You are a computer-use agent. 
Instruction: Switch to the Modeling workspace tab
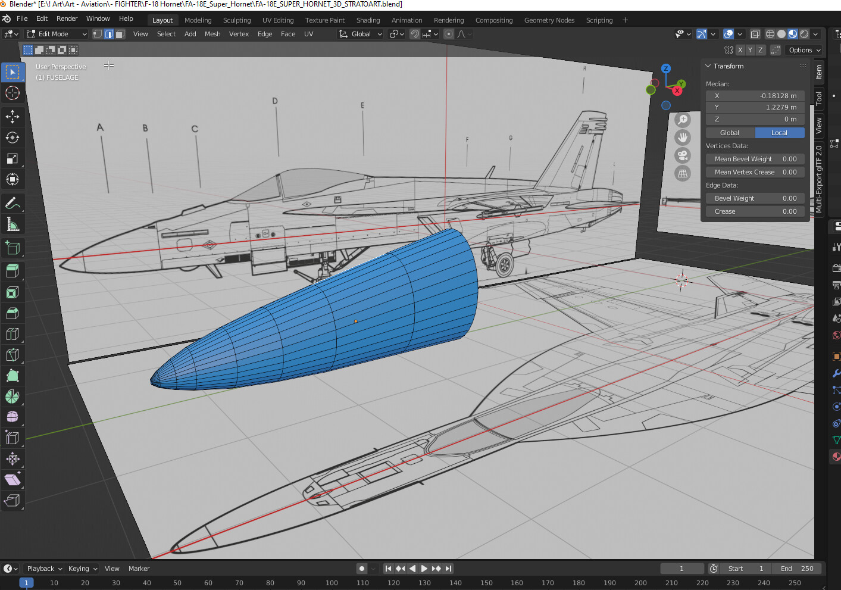click(198, 20)
